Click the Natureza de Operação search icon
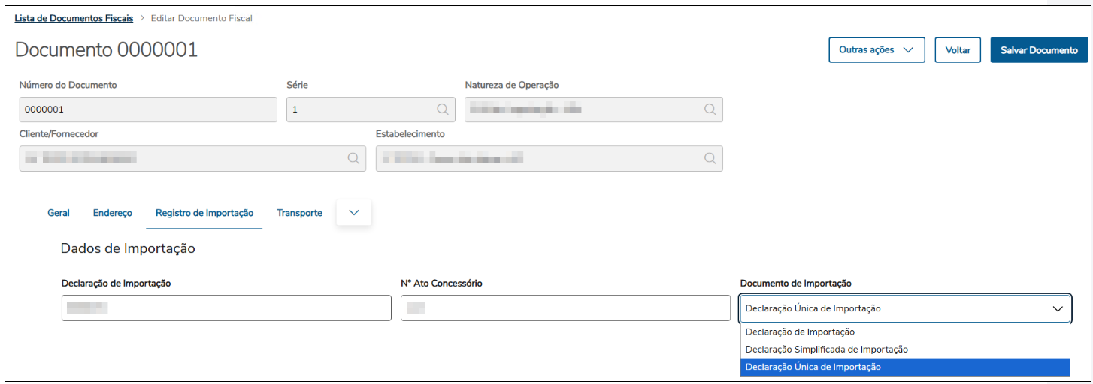Screen dimensions: 1093x384 [x=710, y=109]
